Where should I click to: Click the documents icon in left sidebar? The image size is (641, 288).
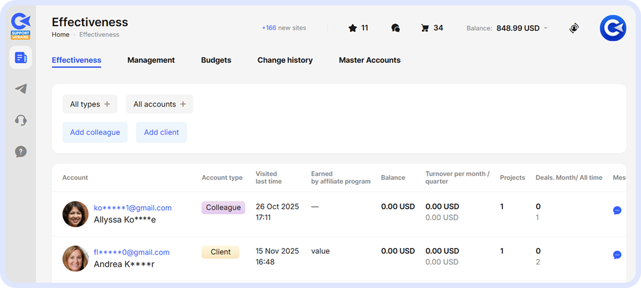[21, 58]
